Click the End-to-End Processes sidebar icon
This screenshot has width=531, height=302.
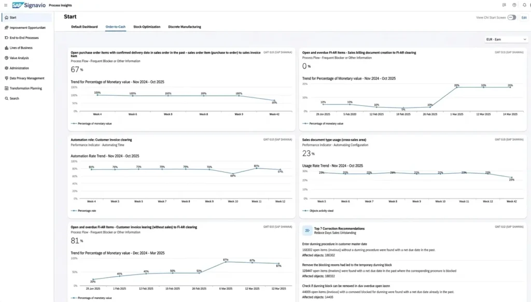pyautogui.click(x=6, y=38)
